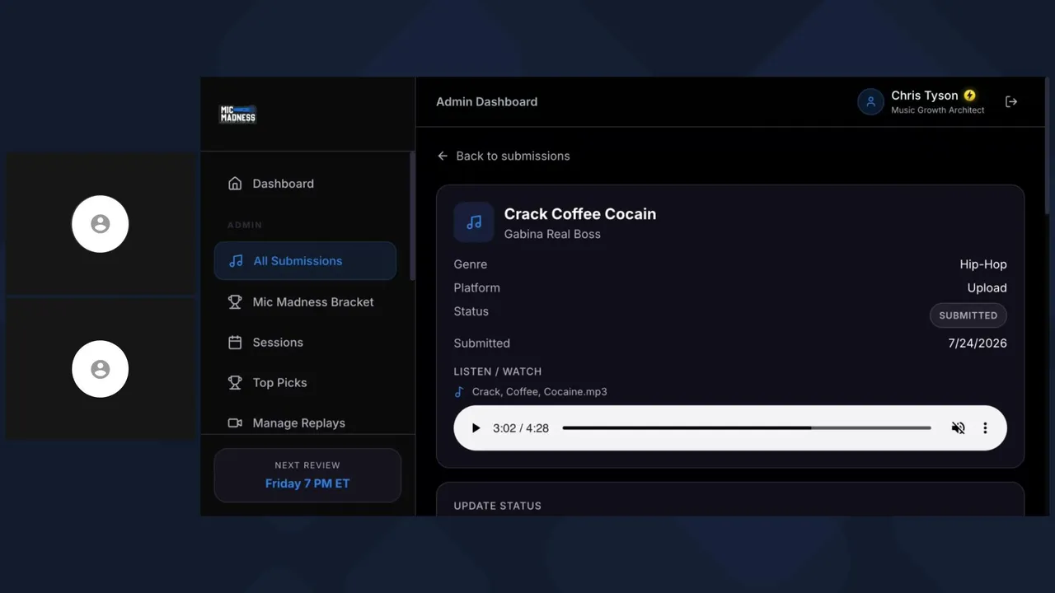This screenshot has height=593, width=1055.
Task: Open the Dashboard home icon
Action: (235, 184)
